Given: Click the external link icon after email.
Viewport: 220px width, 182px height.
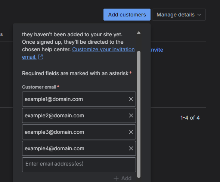Looking at the screenshot, I should pyautogui.click(x=41, y=57).
